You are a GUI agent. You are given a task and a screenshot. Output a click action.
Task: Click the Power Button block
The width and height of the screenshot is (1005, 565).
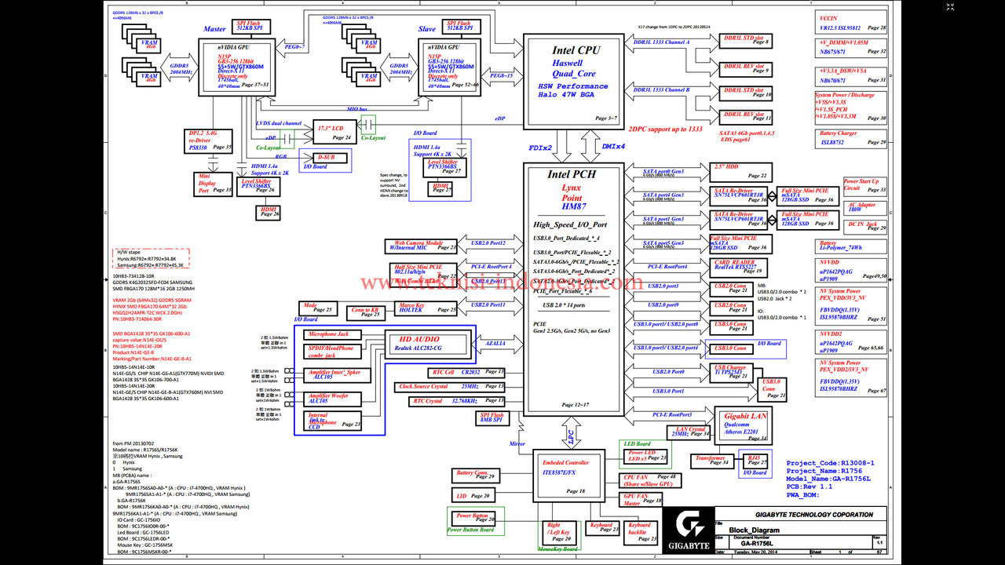(473, 517)
